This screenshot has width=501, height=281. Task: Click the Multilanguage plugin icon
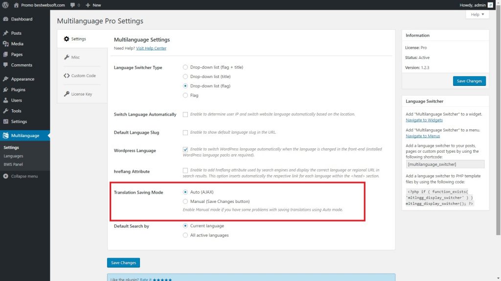(x=5, y=136)
